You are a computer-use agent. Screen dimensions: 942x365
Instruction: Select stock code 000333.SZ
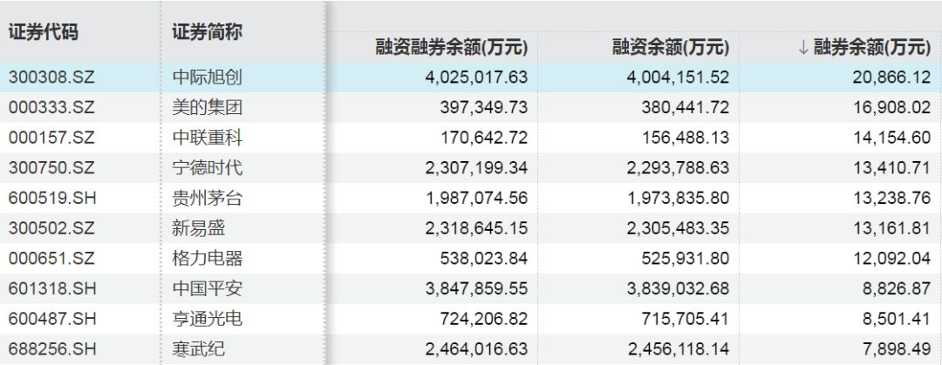(51, 107)
